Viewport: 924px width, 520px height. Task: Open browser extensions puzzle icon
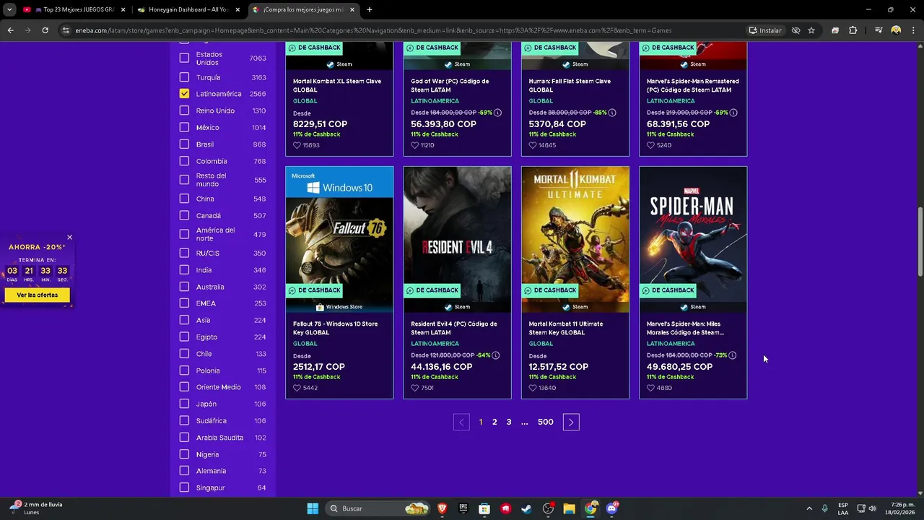tap(853, 30)
